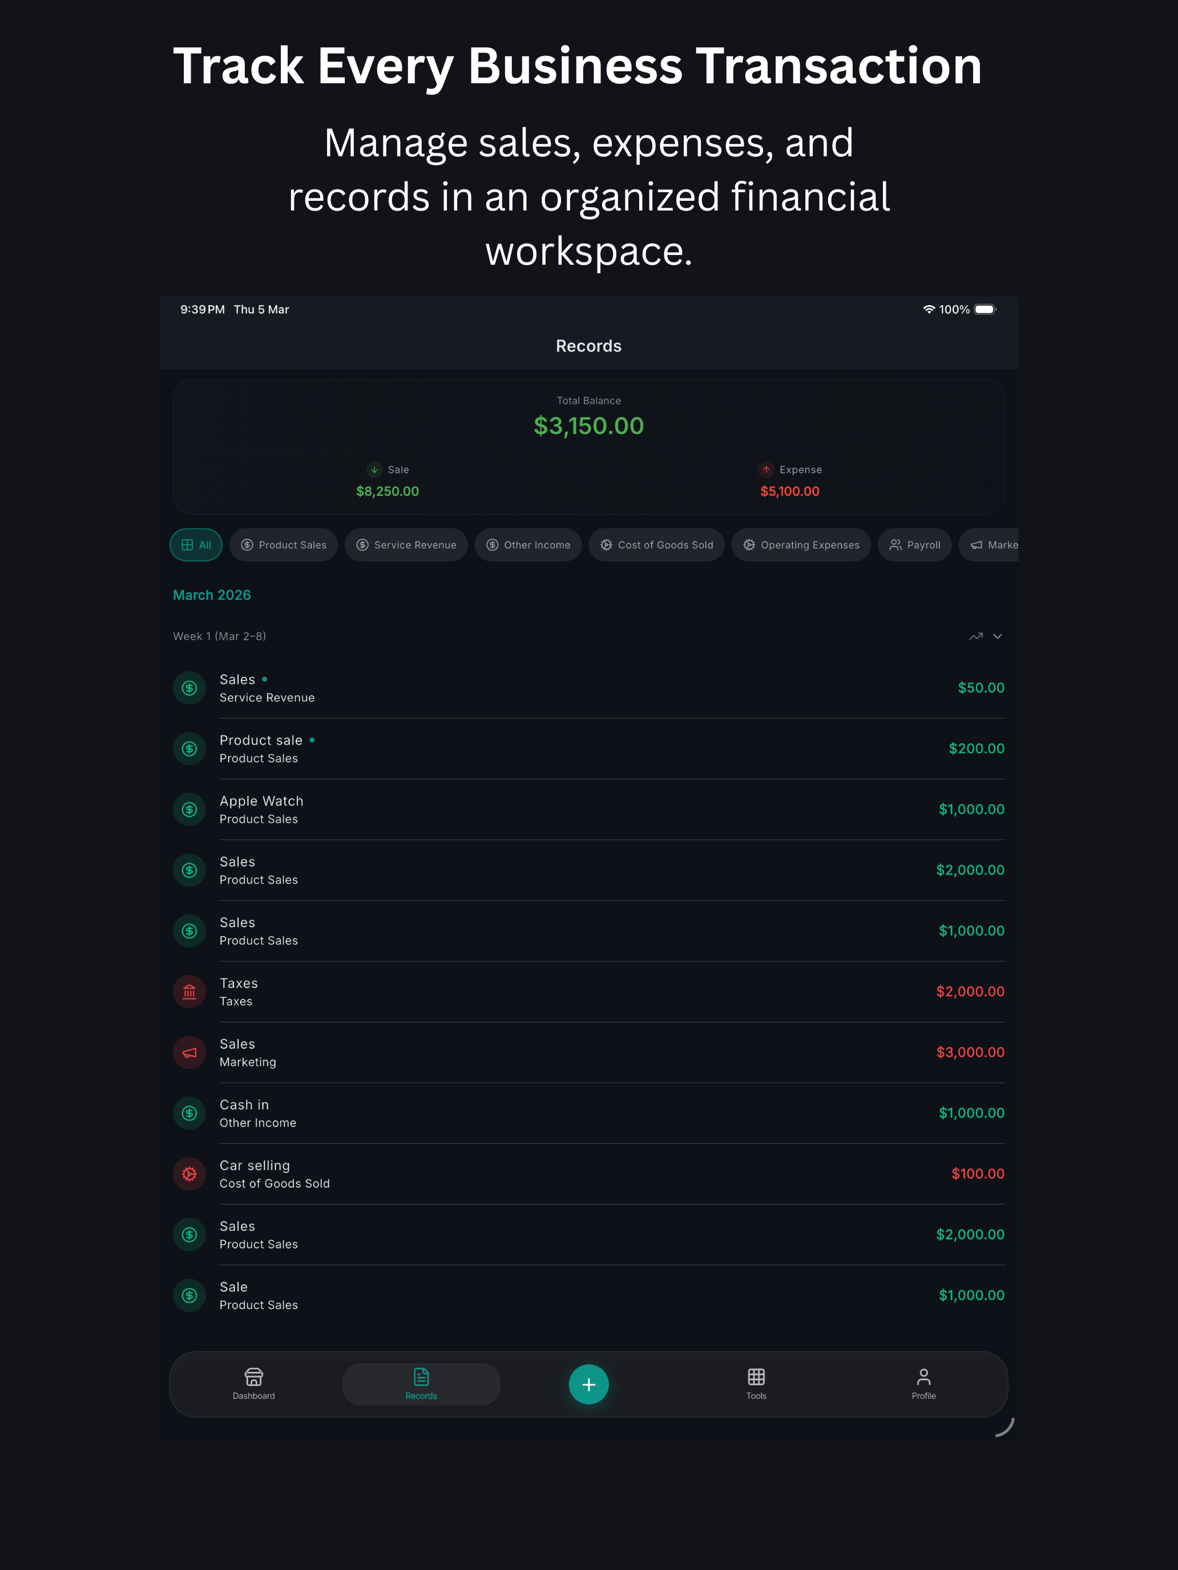Open the Profile tab
The height and width of the screenshot is (1570, 1178).
[x=923, y=1383]
